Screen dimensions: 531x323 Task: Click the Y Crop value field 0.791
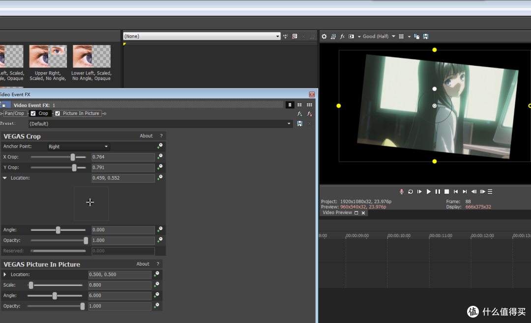point(123,167)
